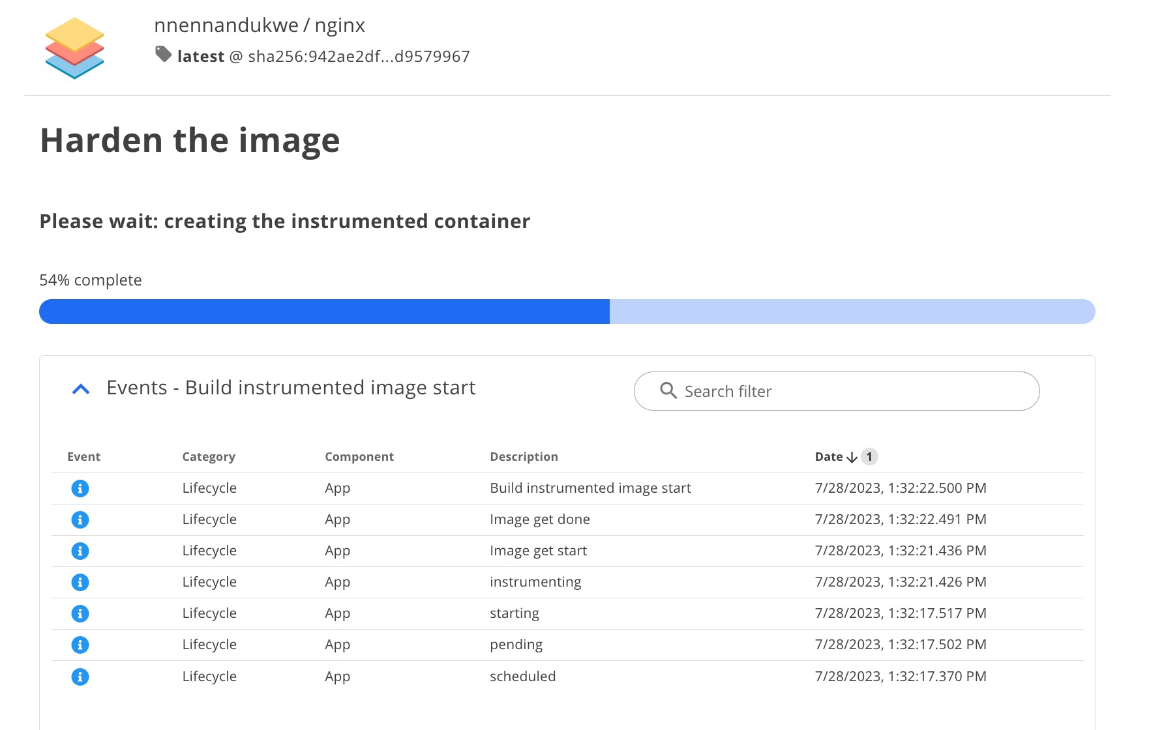This screenshot has width=1149, height=730.
Task: Click info icon for pending event
Action: (x=80, y=645)
